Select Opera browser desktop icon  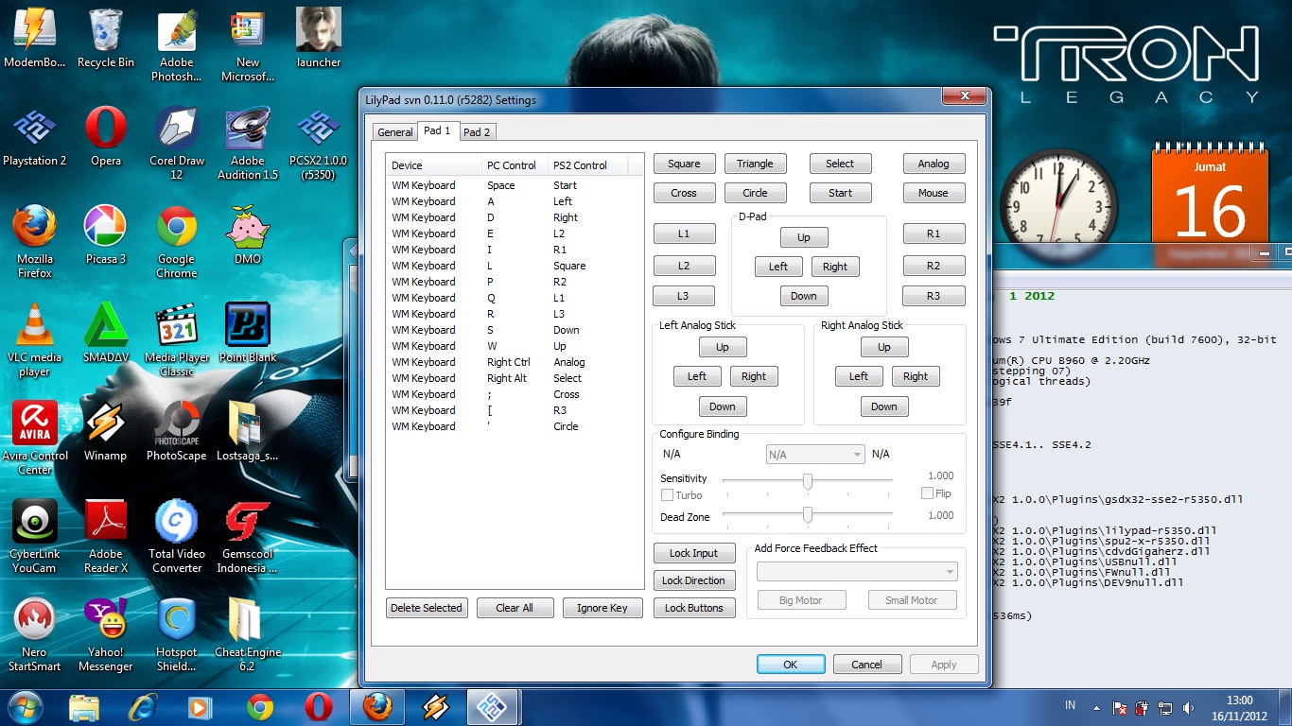[x=106, y=137]
